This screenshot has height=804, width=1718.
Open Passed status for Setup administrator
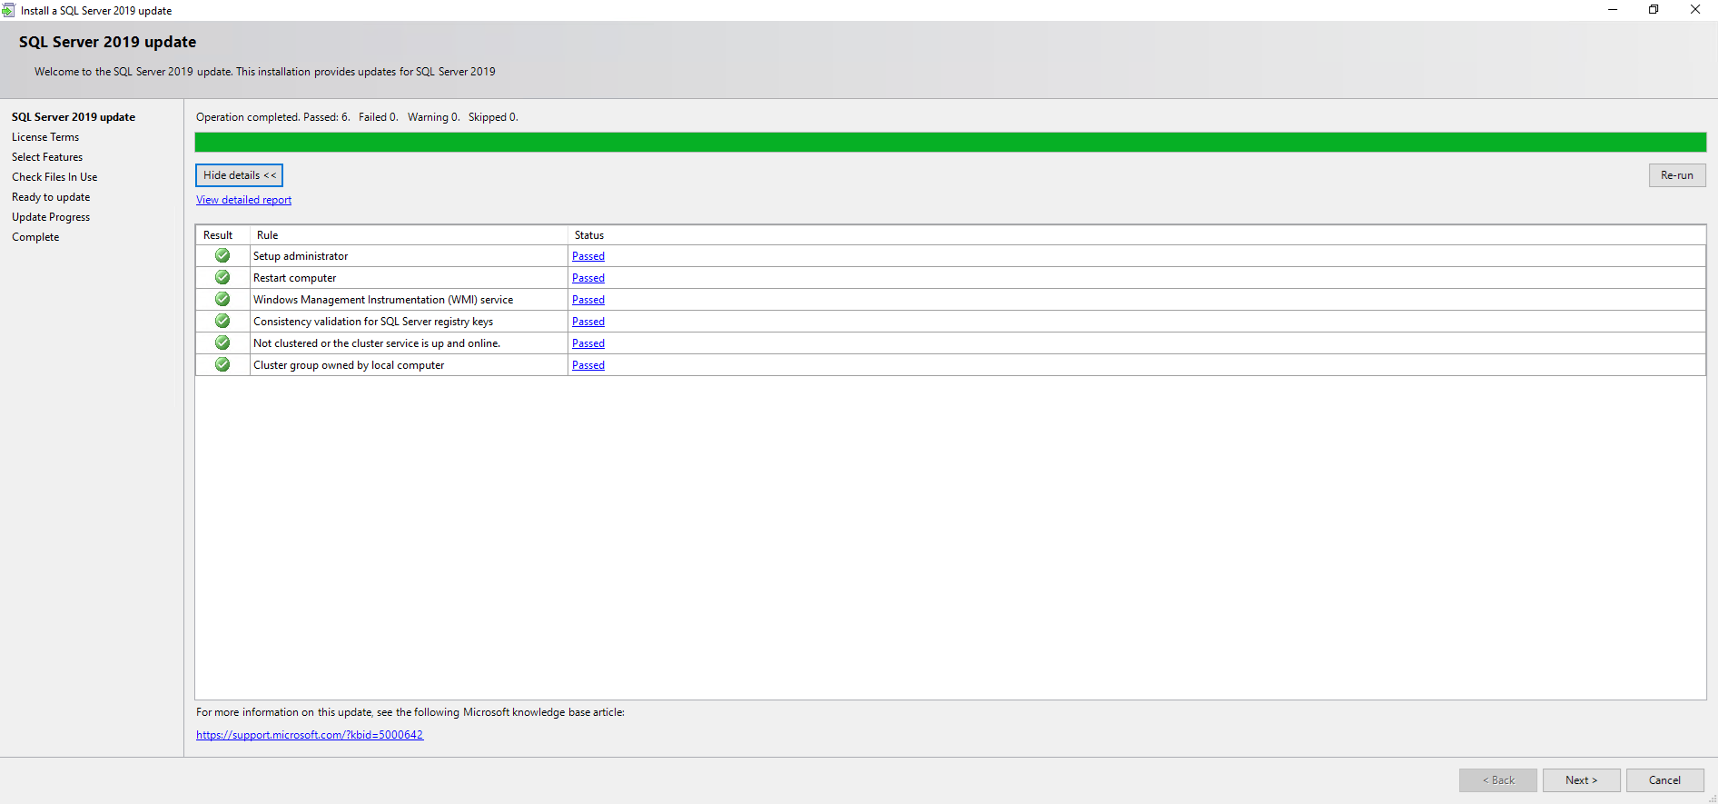[588, 256]
